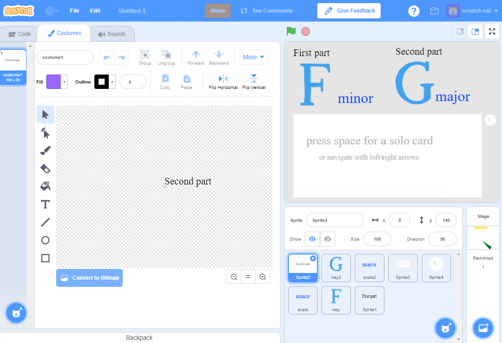Screen dimensions: 502x343
Task: Pick the Fill (paint bucket) tool
Action: click(x=45, y=186)
